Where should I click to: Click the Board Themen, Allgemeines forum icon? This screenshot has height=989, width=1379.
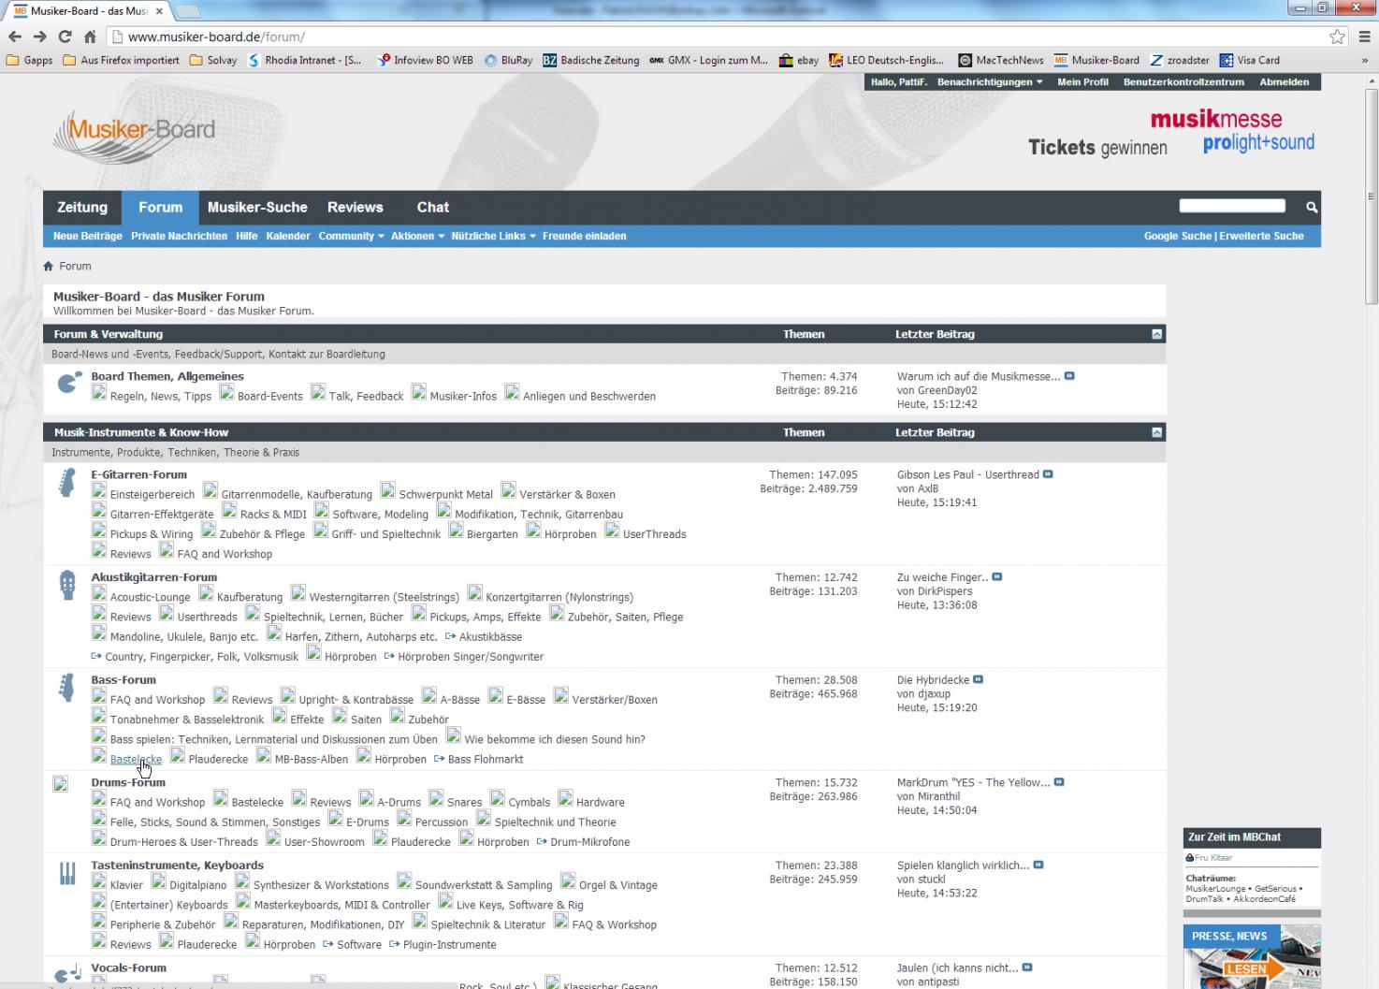click(68, 383)
